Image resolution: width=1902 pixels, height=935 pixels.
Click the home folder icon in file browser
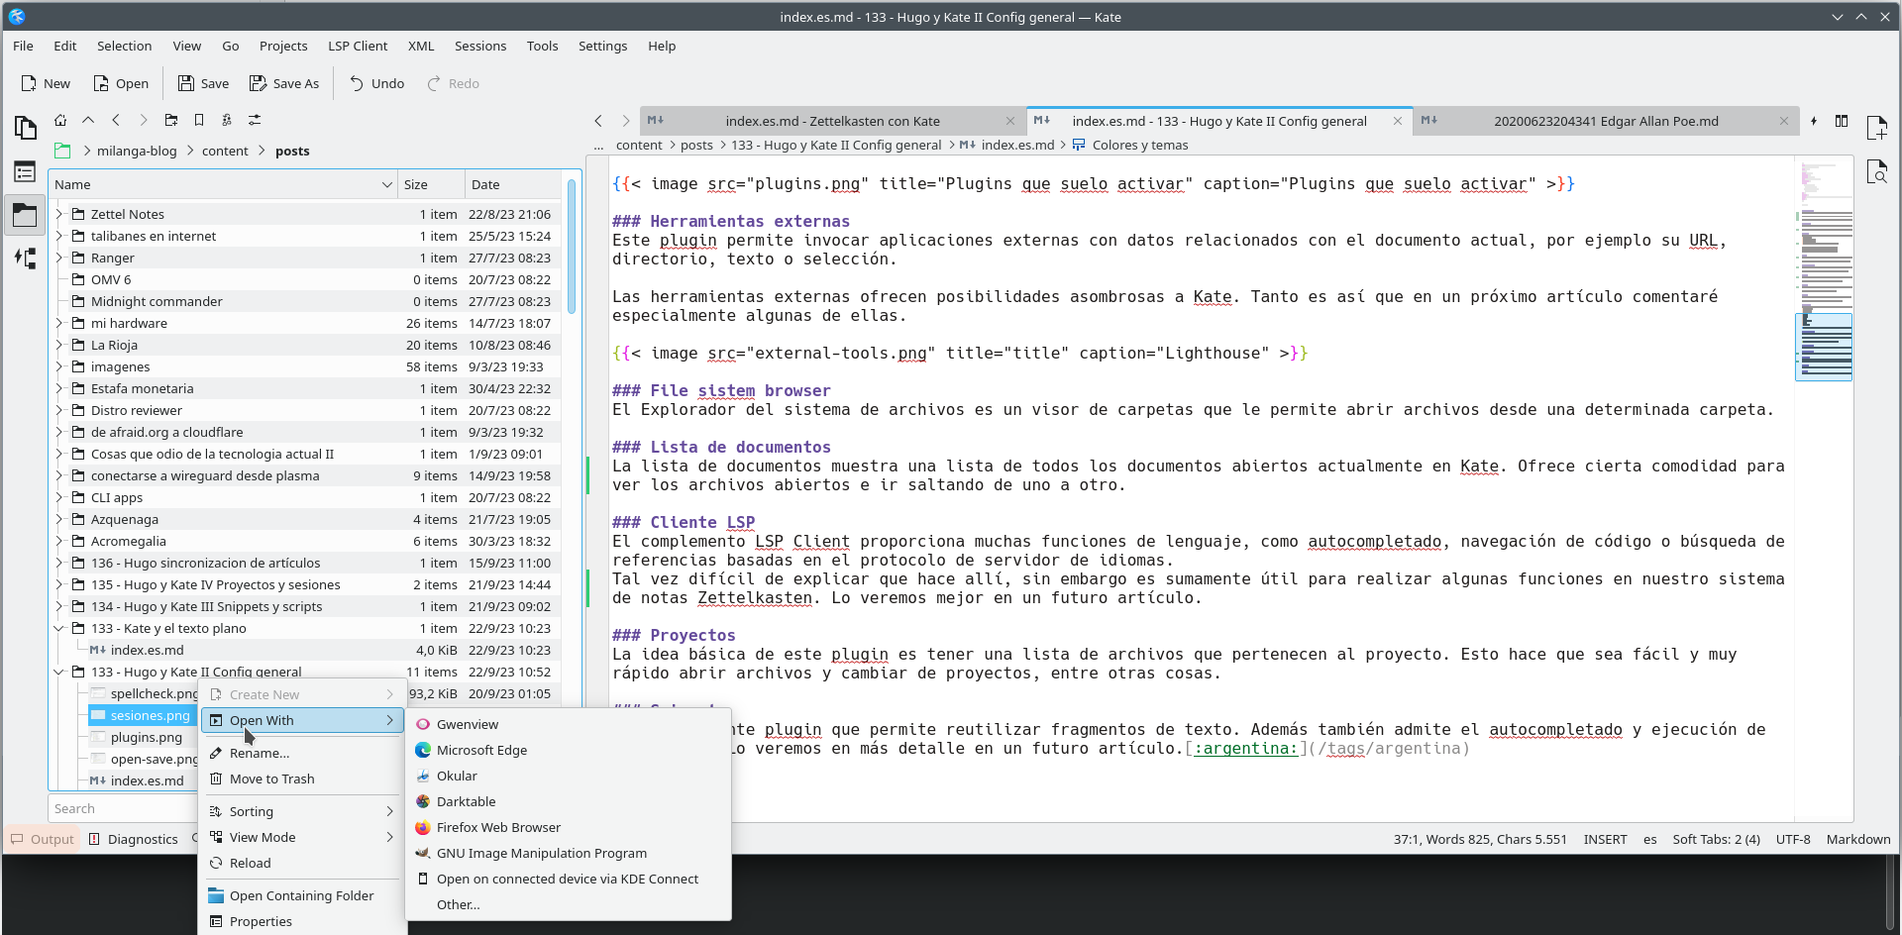click(60, 120)
